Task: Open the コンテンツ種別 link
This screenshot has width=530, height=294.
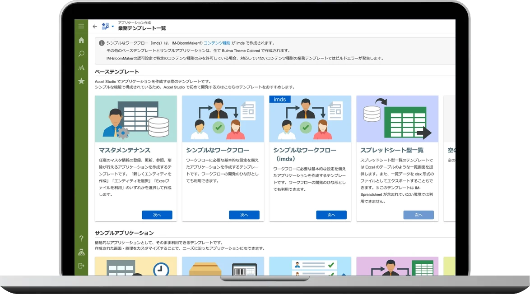Action: (217, 43)
